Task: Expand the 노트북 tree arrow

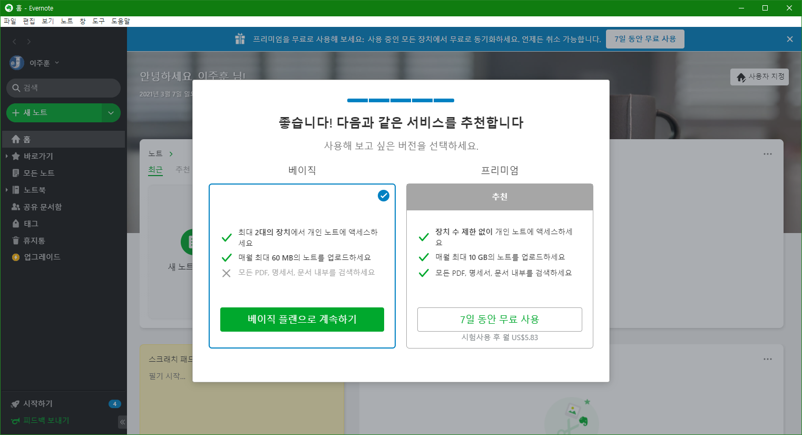Action: (6, 190)
